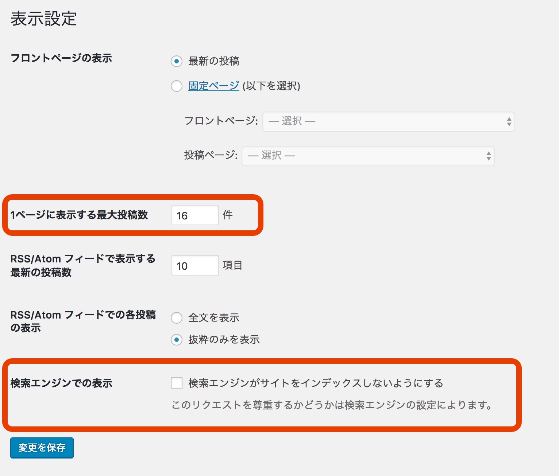Click the 検索エンジンでの表示 label
559x476 pixels.
click(x=61, y=383)
